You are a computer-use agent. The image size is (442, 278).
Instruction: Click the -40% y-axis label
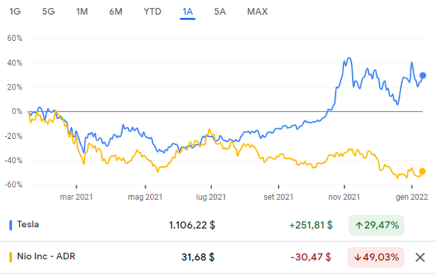pos(14,160)
